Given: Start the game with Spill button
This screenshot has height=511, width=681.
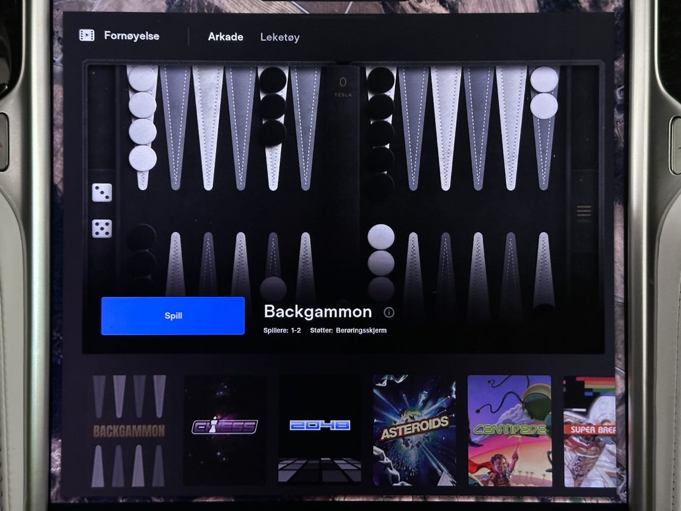Looking at the screenshot, I should coord(173,316).
